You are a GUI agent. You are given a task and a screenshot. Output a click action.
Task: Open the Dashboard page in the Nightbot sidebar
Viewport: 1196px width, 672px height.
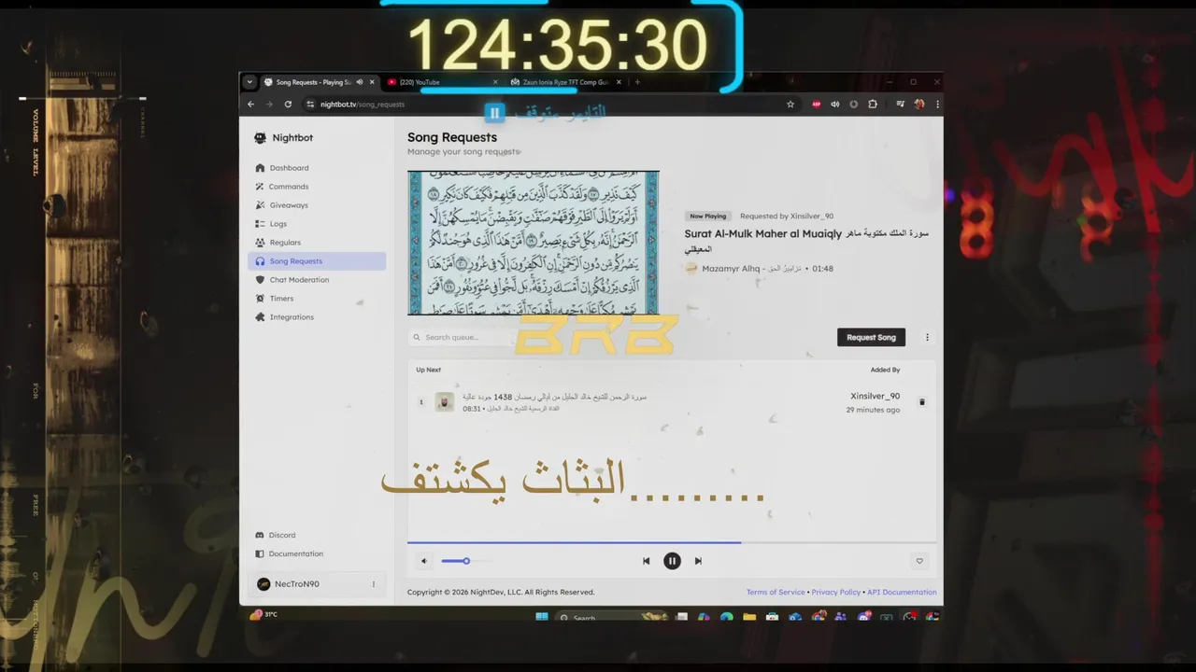316,168
